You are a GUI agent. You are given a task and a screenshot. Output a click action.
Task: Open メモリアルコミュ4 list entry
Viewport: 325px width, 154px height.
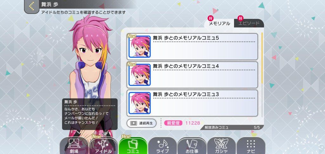coord(192,75)
